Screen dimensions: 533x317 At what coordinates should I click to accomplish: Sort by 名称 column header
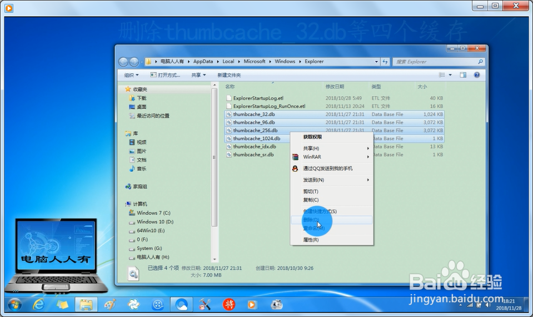pos(230,86)
